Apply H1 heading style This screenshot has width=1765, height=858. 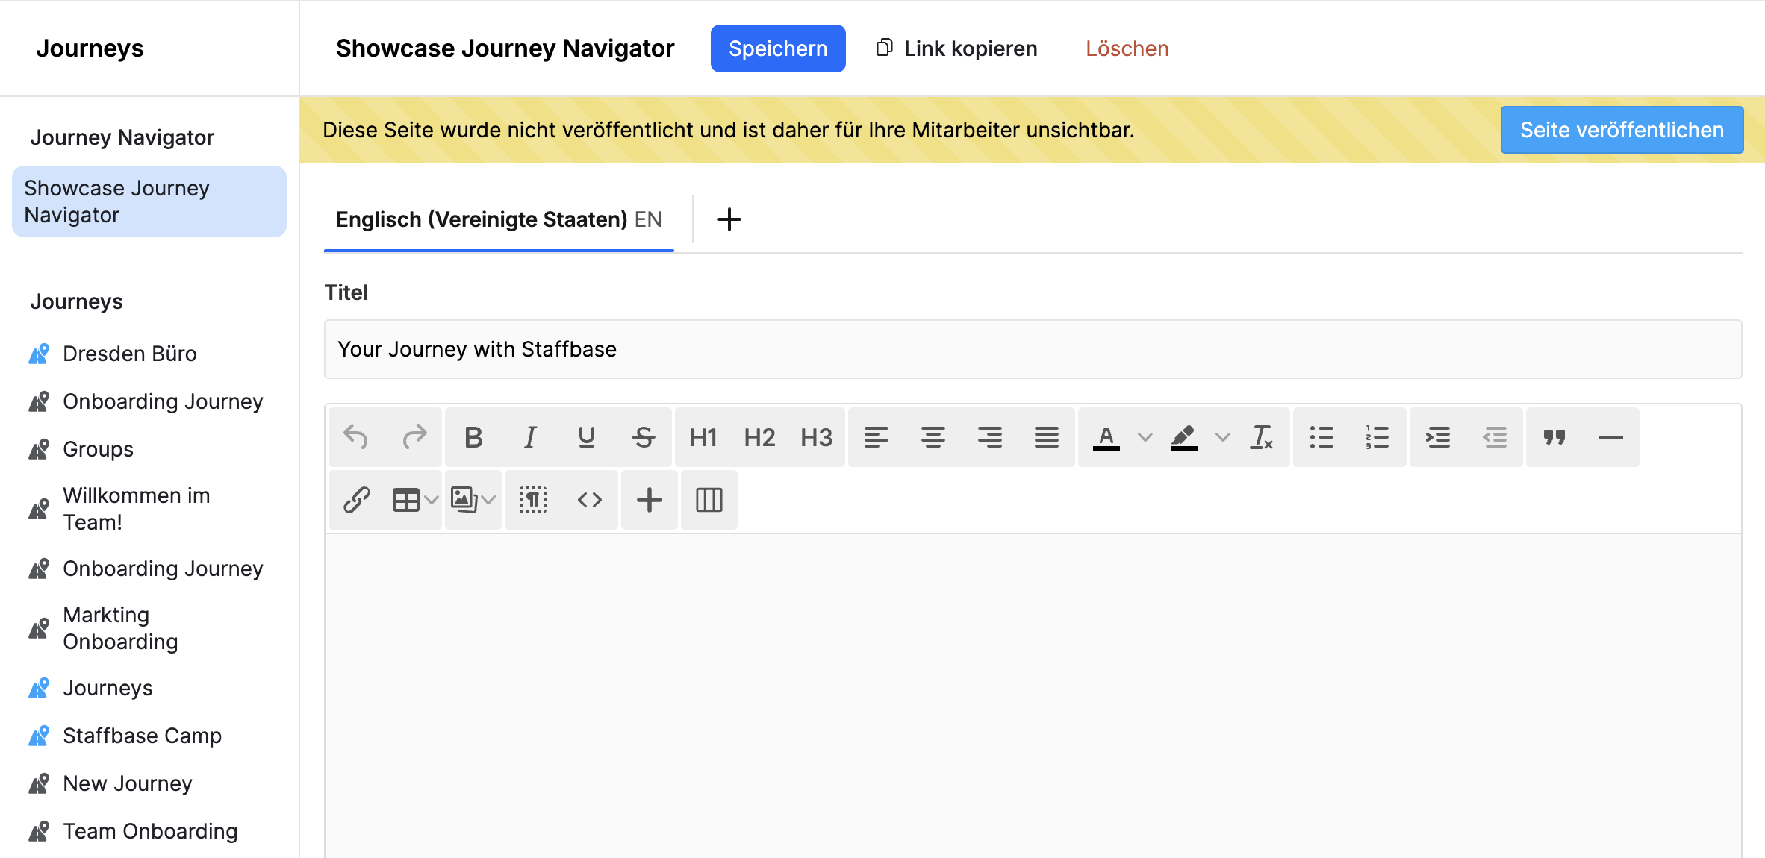703,437
